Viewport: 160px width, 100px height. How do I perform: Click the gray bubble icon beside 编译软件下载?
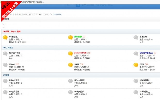point(5,54)
